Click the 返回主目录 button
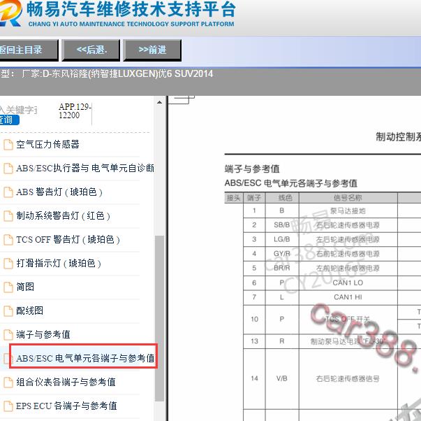 (x=28, y=50)
